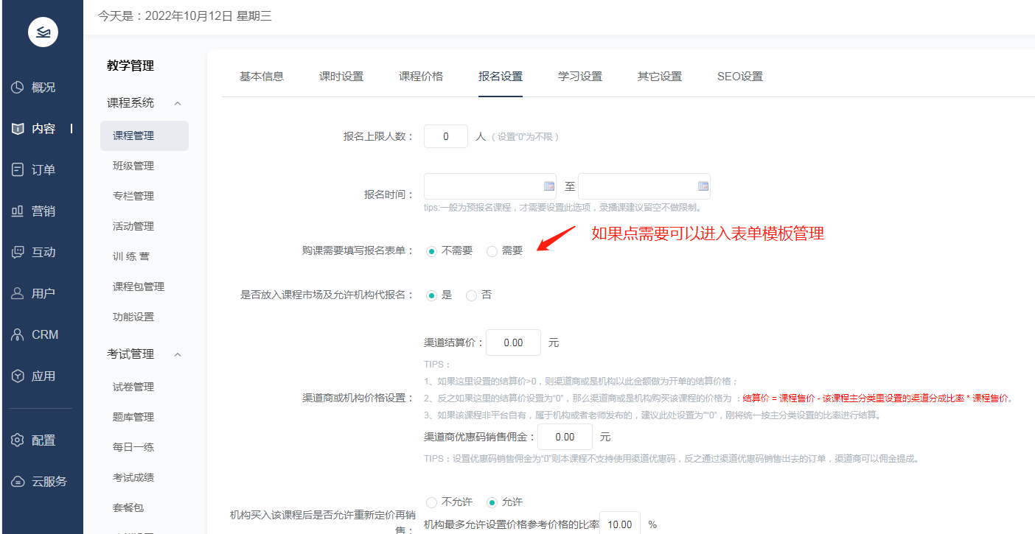Screen dimensions: 1035x534
Task: Click calendar icon in registration start date field
Action: (x=548, y=186)
